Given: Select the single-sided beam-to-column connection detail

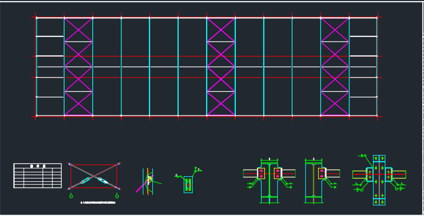Looking at the screenshot, I should click(x=322, y=181).
